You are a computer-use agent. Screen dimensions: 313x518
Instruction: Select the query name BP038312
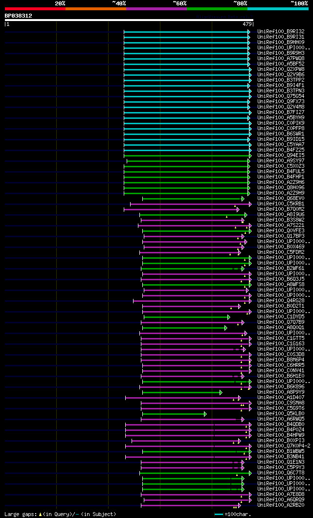coord(18,16)
